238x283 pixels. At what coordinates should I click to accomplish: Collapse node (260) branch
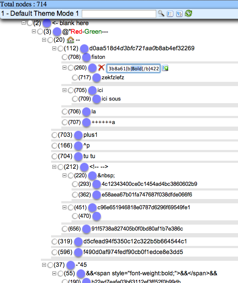pos(64,68)
